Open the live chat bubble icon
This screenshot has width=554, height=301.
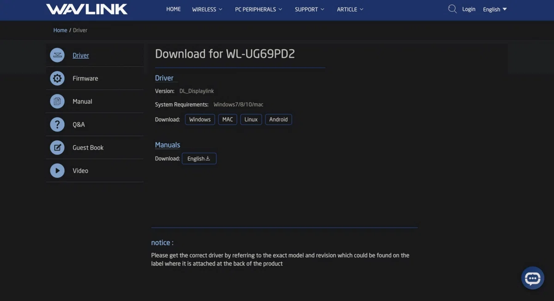click(533, 278)
